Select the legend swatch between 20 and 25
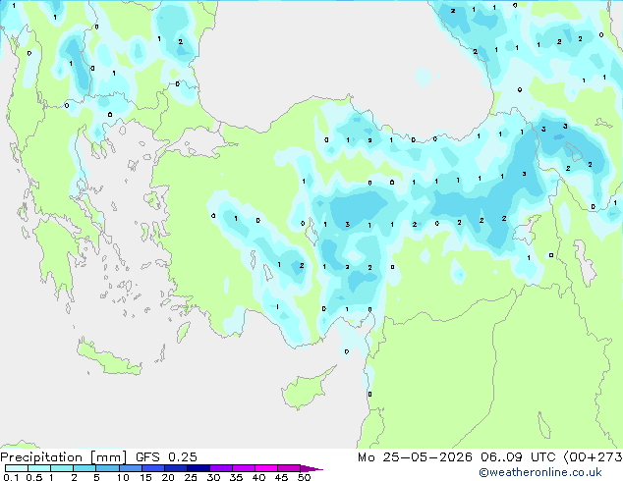The height and width of the screenshot is (481, 623). (176, 468)
